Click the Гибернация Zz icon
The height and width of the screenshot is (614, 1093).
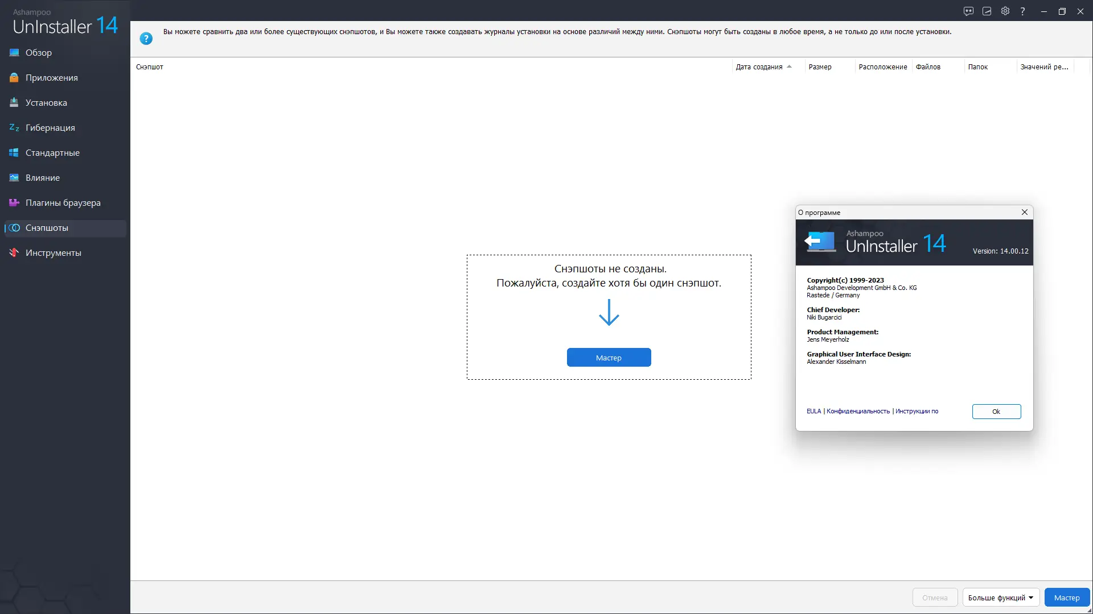point(14,128)
